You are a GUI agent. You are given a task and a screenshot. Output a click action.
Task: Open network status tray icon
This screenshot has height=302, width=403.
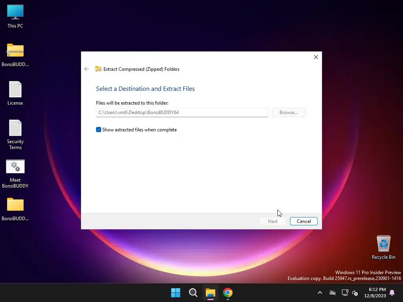point(345,293)
